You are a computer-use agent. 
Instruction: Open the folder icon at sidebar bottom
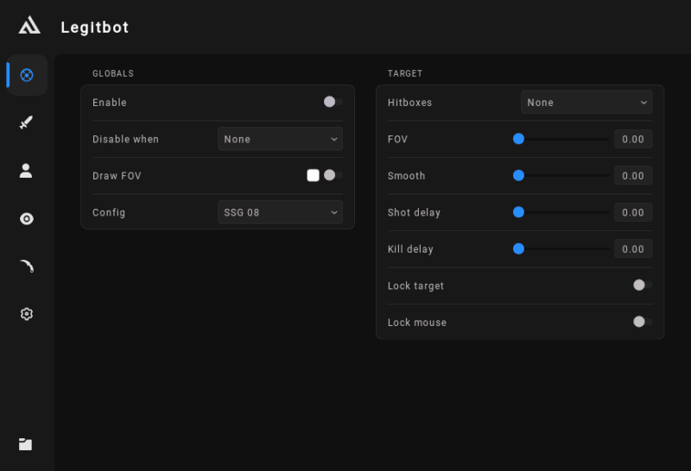point(26,444)
